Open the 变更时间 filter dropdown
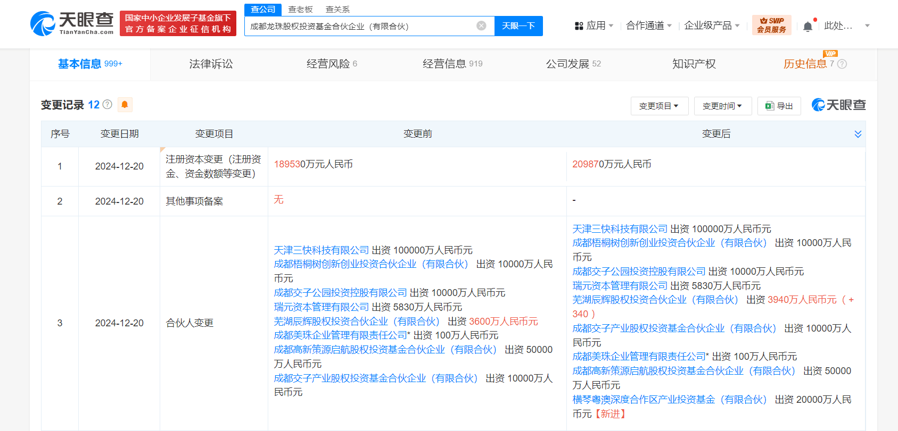This screenshot has height=431, width=898. coord(722,106)
